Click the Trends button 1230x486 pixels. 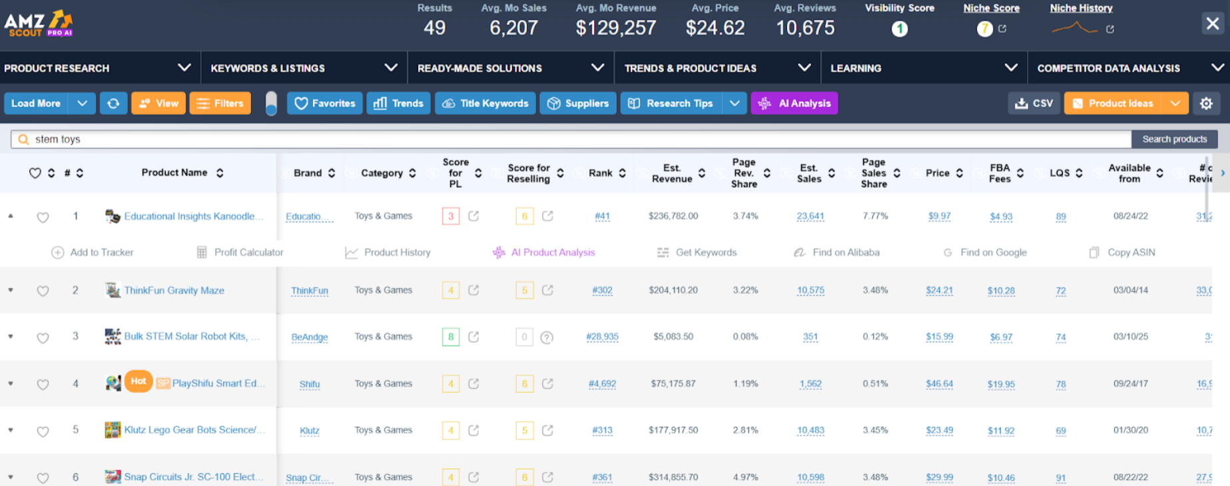(x=398, y=103)
